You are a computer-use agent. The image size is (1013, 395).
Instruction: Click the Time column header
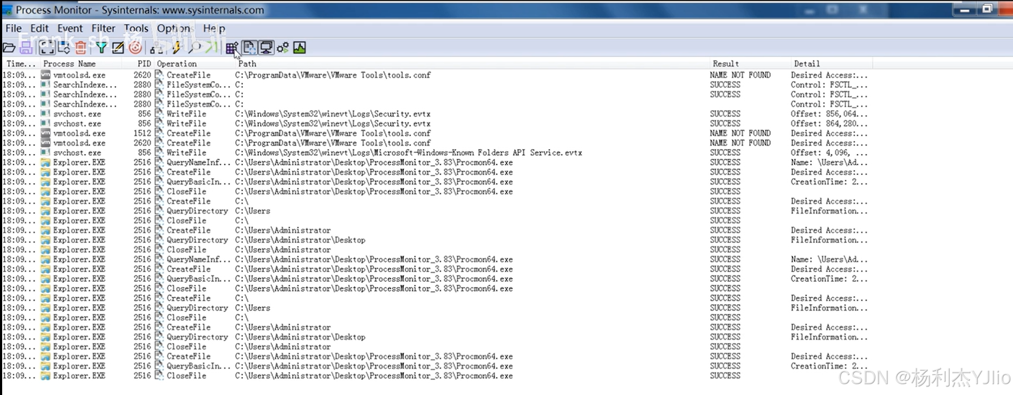tap(21, 64)
